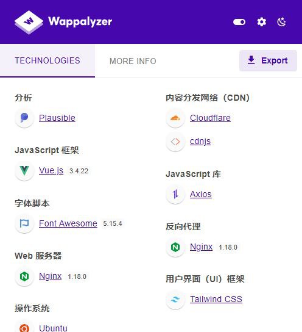This screenshot has width=302, height=332.
Task: Open the Font Awesome link
Action: coord(68,223)
